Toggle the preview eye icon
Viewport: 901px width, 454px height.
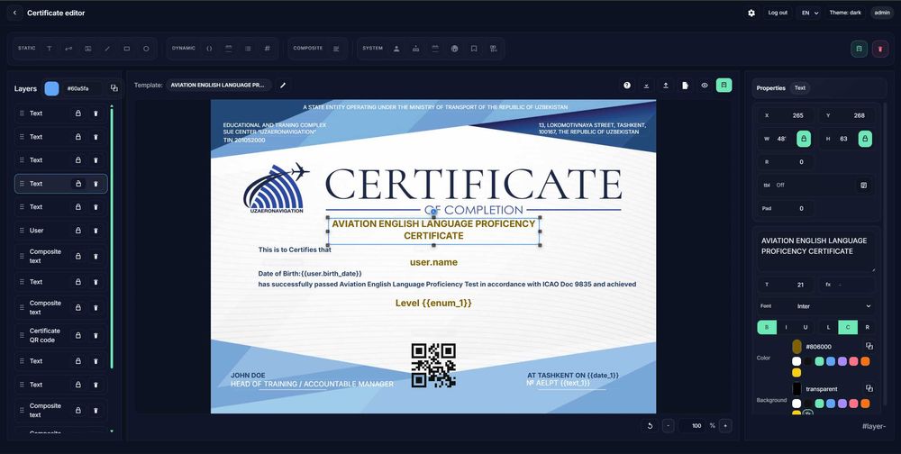click(705, 85)
